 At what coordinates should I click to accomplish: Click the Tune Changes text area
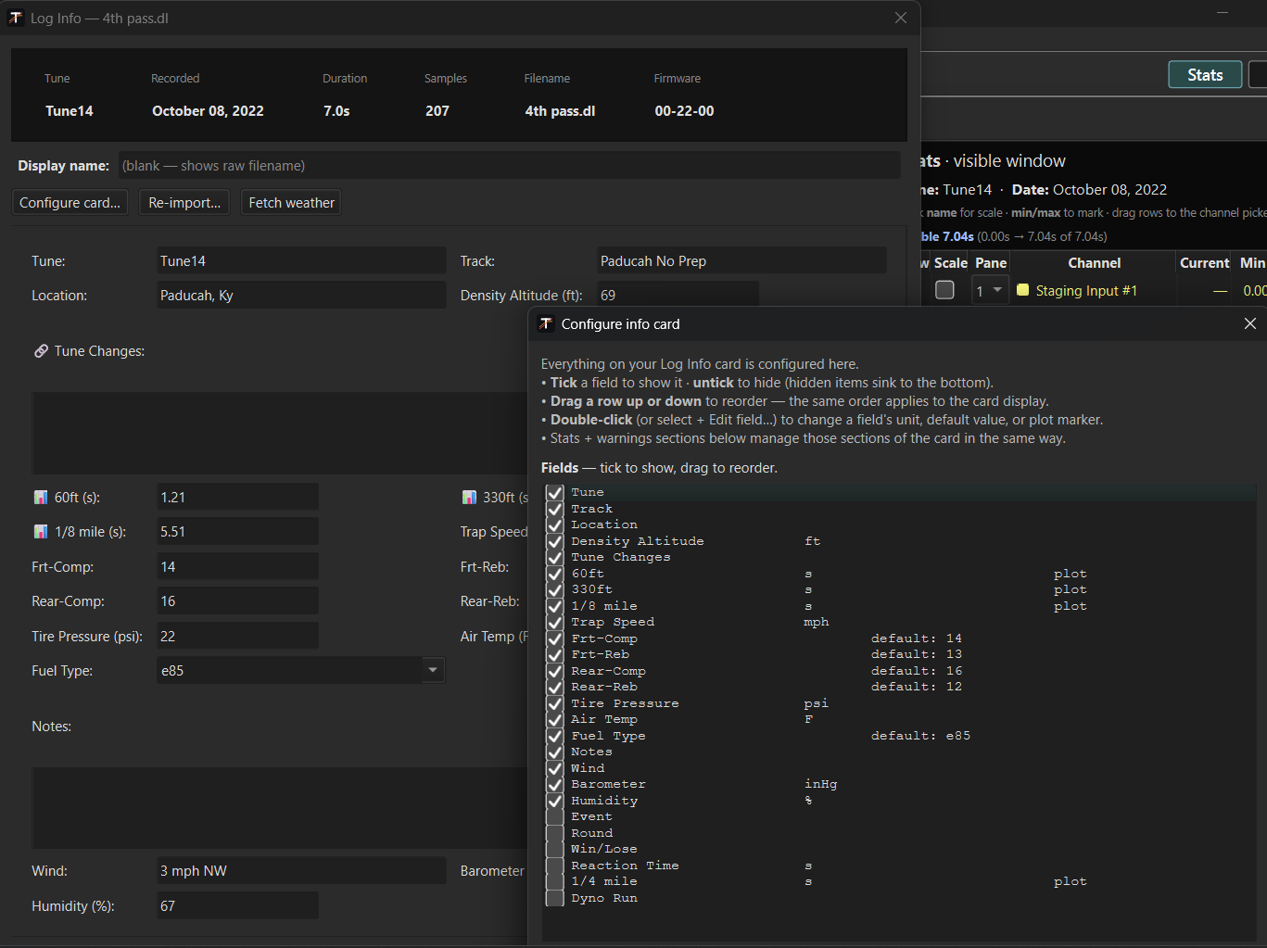click(280, 433)
